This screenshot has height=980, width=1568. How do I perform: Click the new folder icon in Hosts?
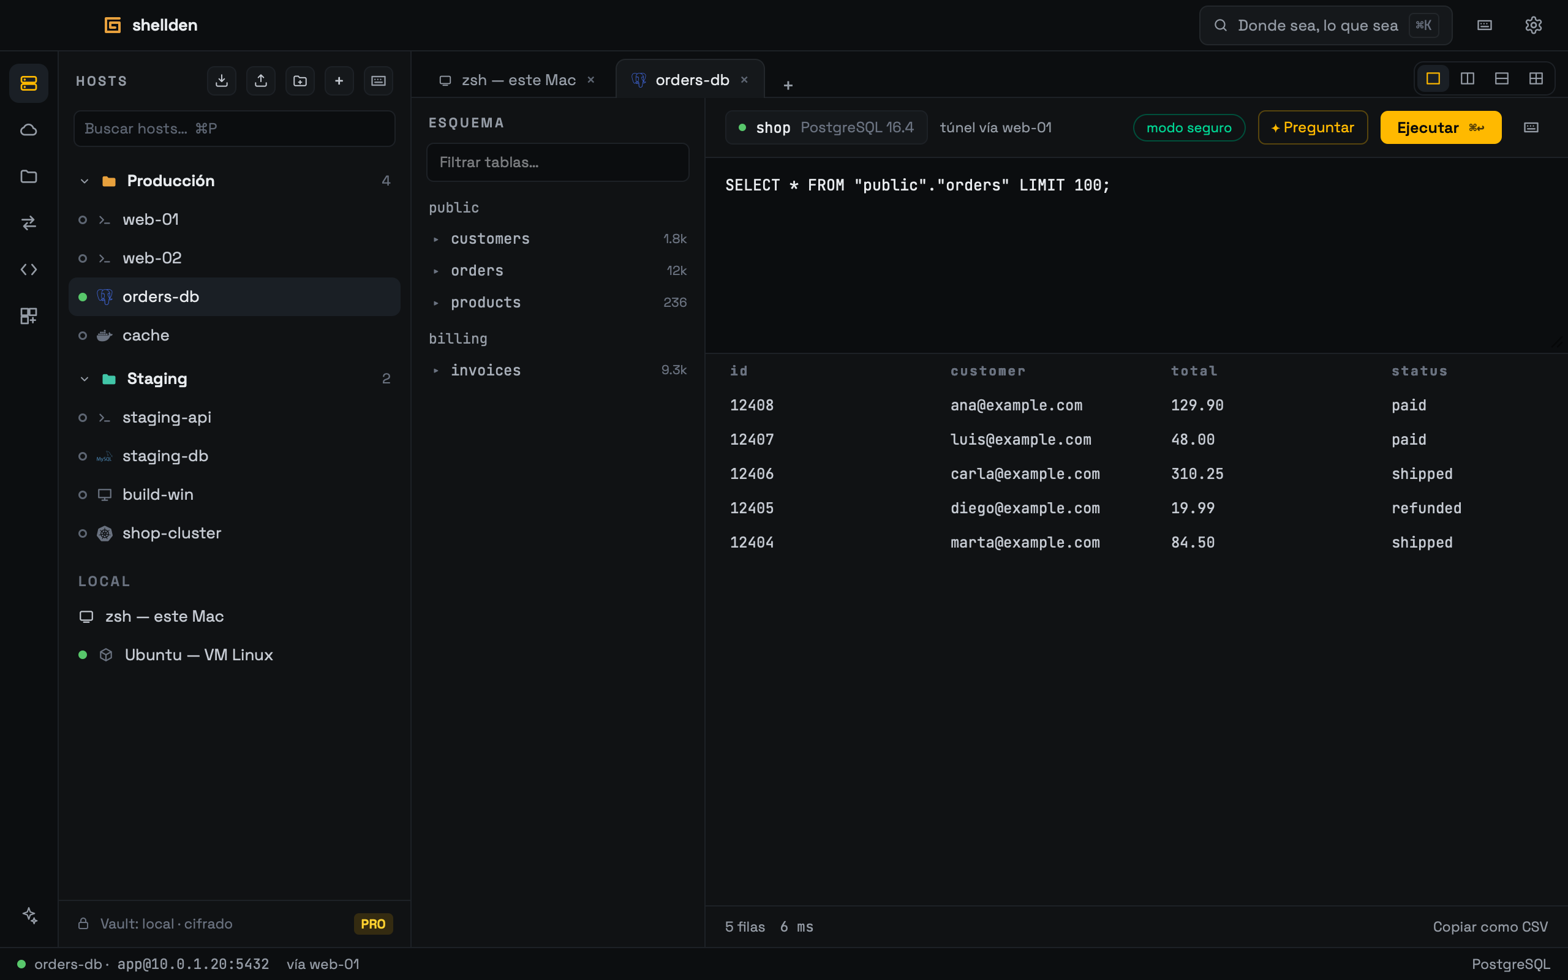click(300, 81)
